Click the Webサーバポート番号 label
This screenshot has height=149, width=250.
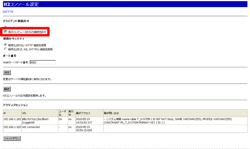[16, 62]
